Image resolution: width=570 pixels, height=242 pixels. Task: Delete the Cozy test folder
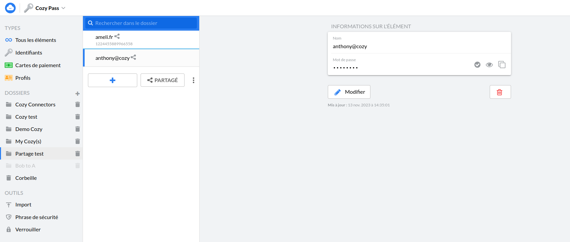[x=78, y=117]
